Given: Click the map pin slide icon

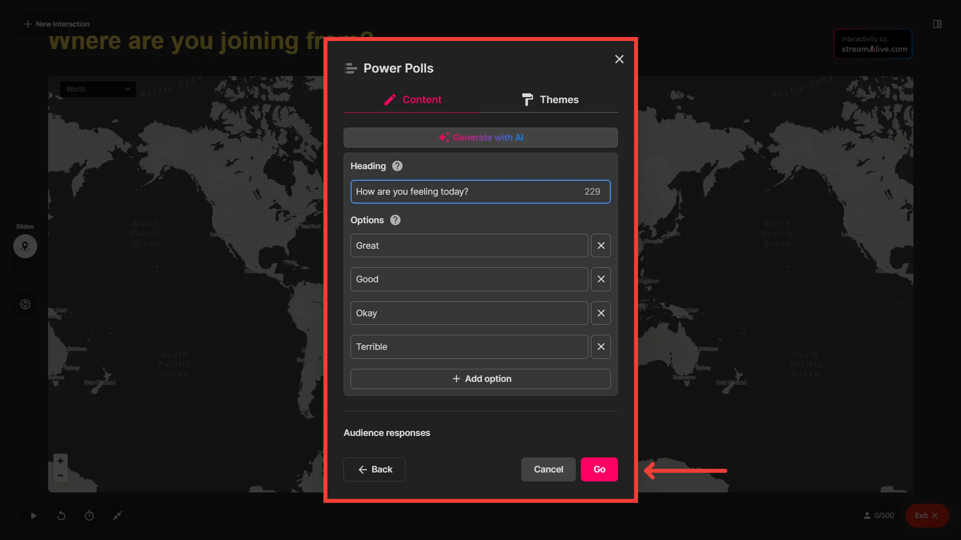Looking at the screenshot, I should point(25,246).
